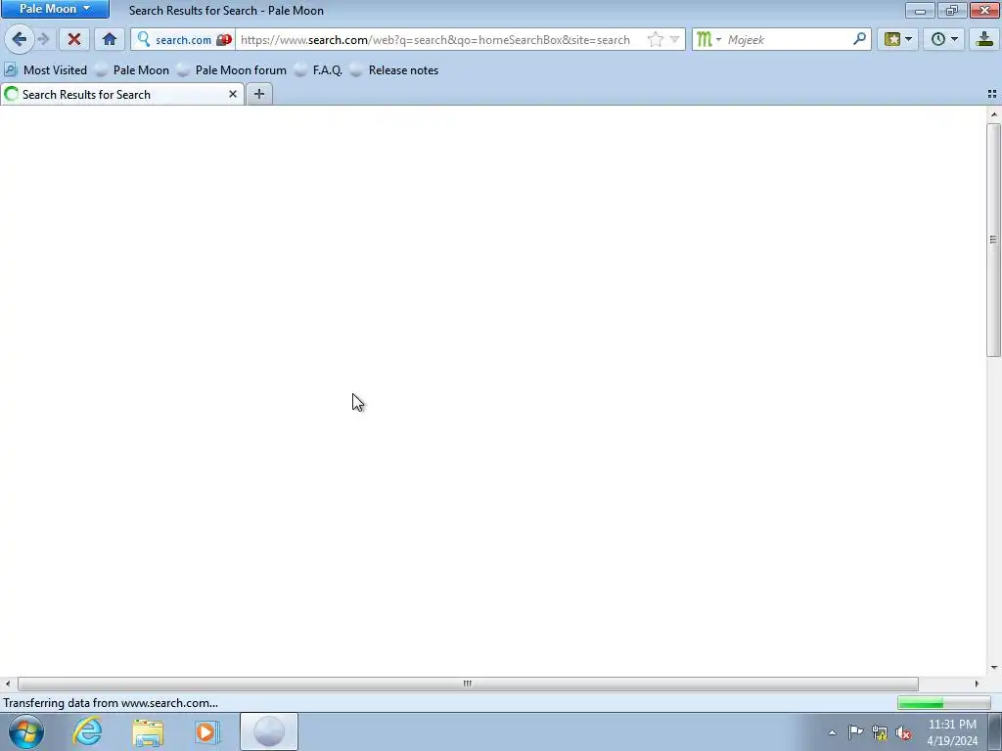Open the Bookmarks menu button
Image resolution: width=1002 pixels, height=751 pixels.
click(897, 39)
